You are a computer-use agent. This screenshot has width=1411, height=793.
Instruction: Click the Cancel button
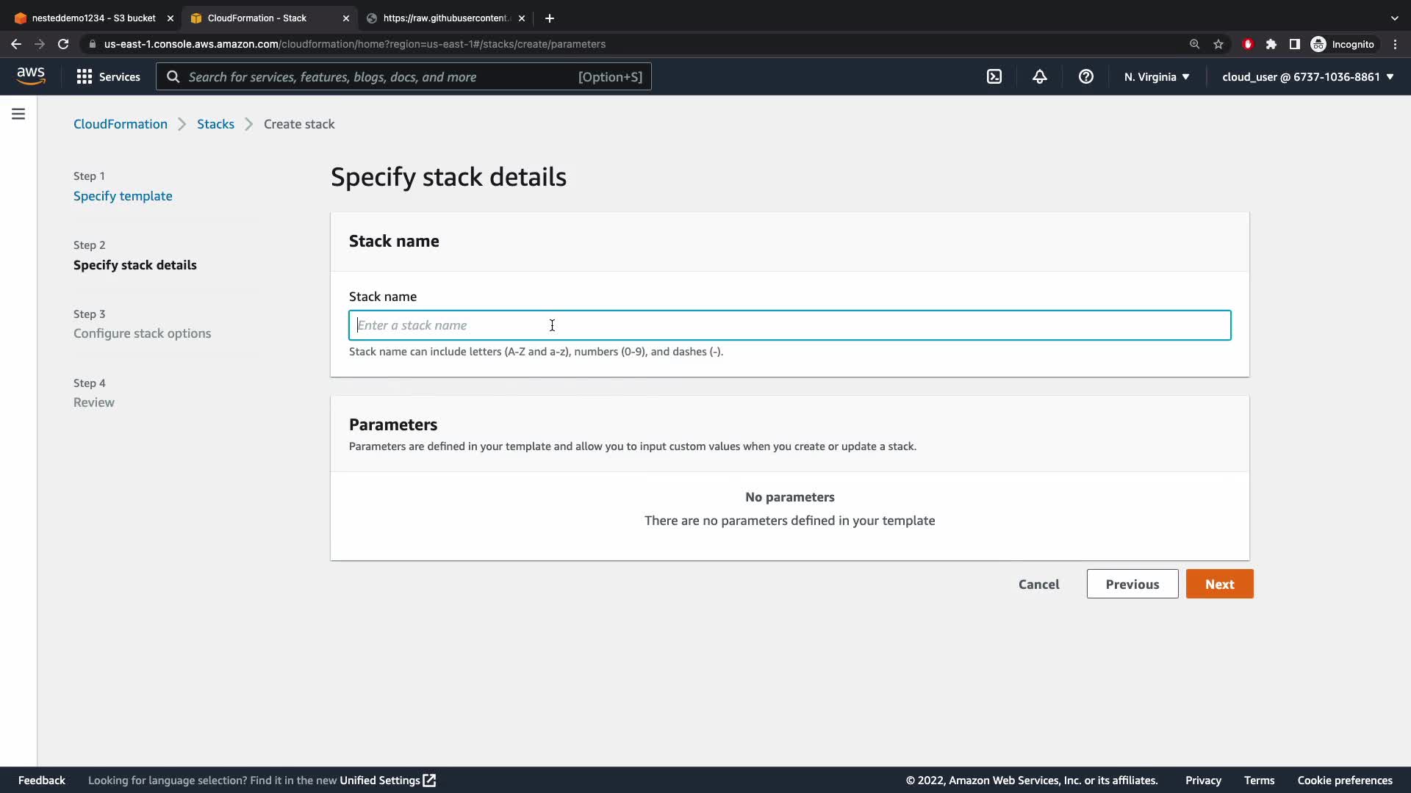[1038, 584]
